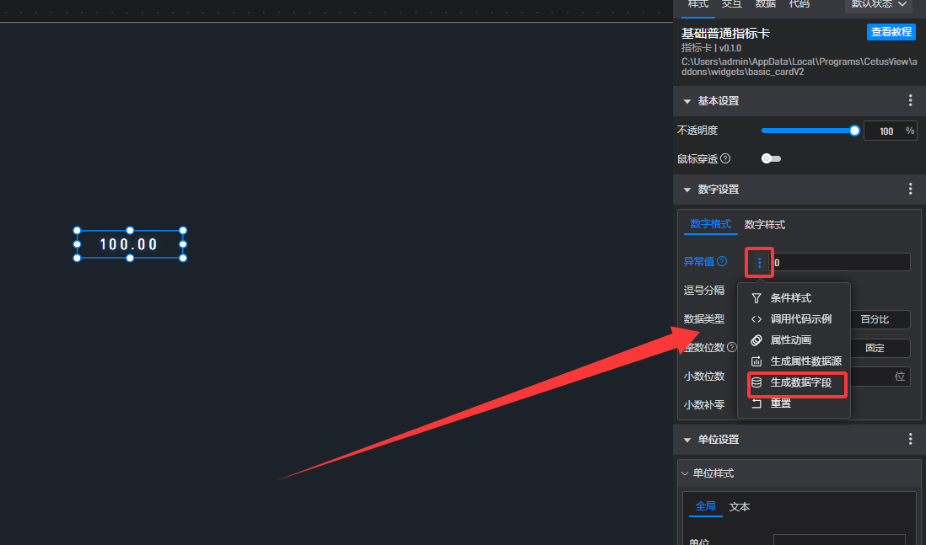Switch to the 数字样式 tab

(x=765, y=225)
